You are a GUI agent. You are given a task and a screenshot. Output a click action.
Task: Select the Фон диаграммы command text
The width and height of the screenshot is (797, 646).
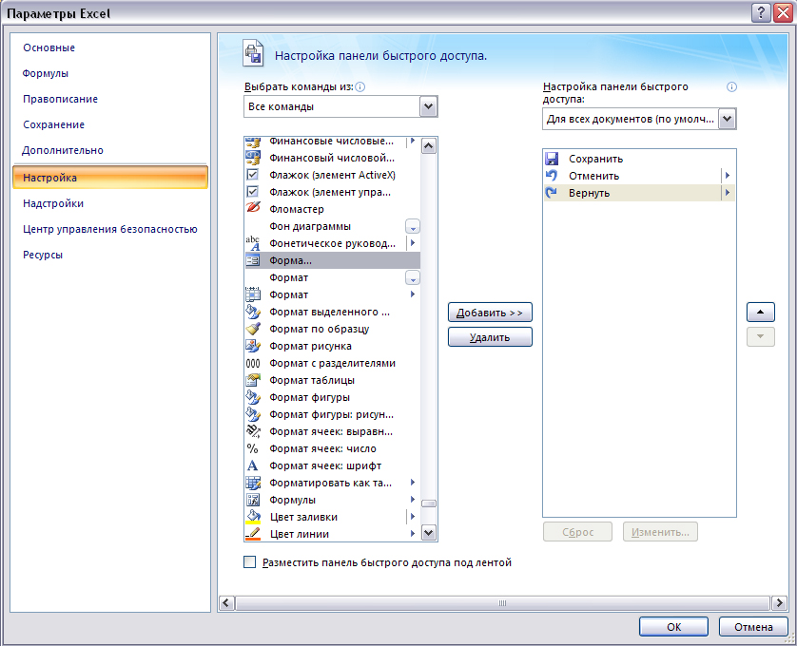coord(309,226)
